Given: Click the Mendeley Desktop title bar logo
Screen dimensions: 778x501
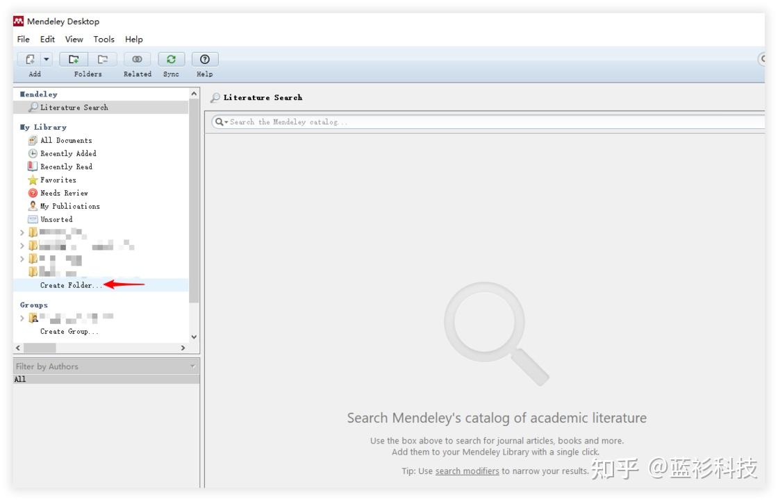Looking at the screenshot, I should click(18, 22).
